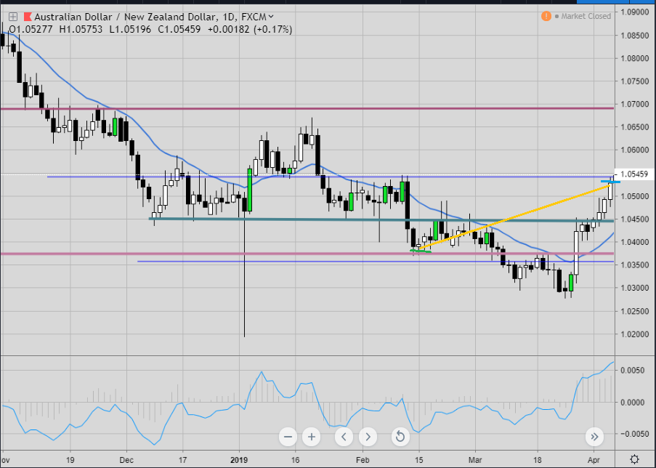Screen dimensions: 656x468
Task: Jump to latest bar with the double chevron
Action: (594, 437)
